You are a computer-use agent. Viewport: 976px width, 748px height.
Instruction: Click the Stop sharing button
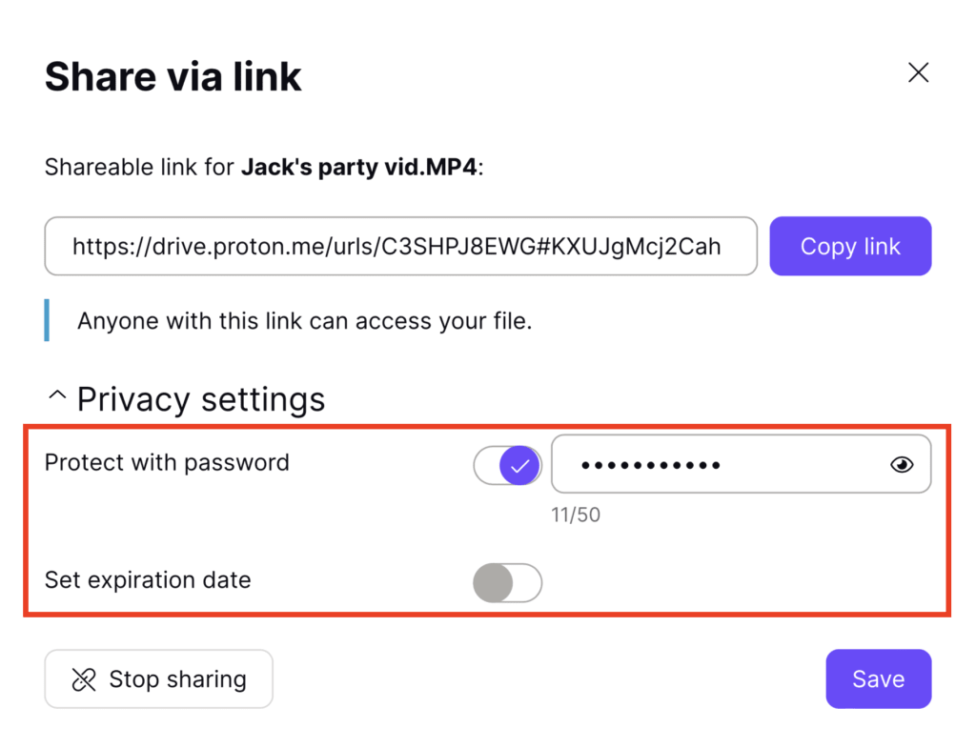click(x=158, y=678)
